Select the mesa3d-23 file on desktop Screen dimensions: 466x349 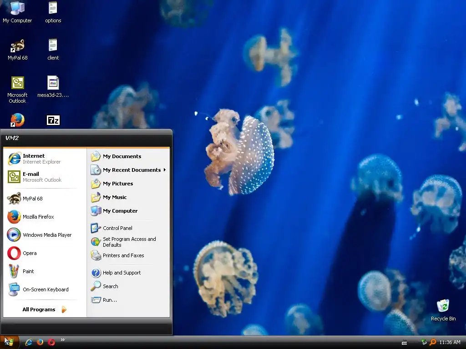pyautogui.click(x=53, y=87)
